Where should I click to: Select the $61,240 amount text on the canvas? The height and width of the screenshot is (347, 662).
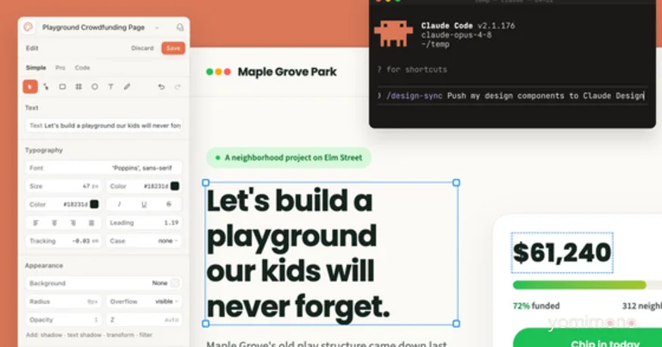tap(562, 252)
